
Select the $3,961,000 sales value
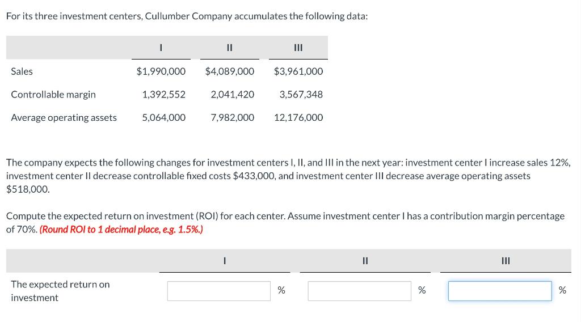click(x=298, y=71)
